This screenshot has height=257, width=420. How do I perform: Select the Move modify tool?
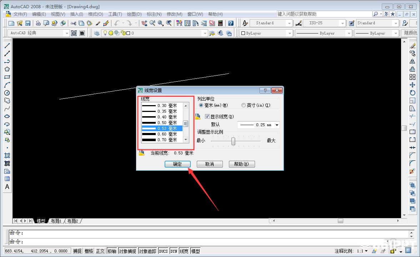[412, 85]
